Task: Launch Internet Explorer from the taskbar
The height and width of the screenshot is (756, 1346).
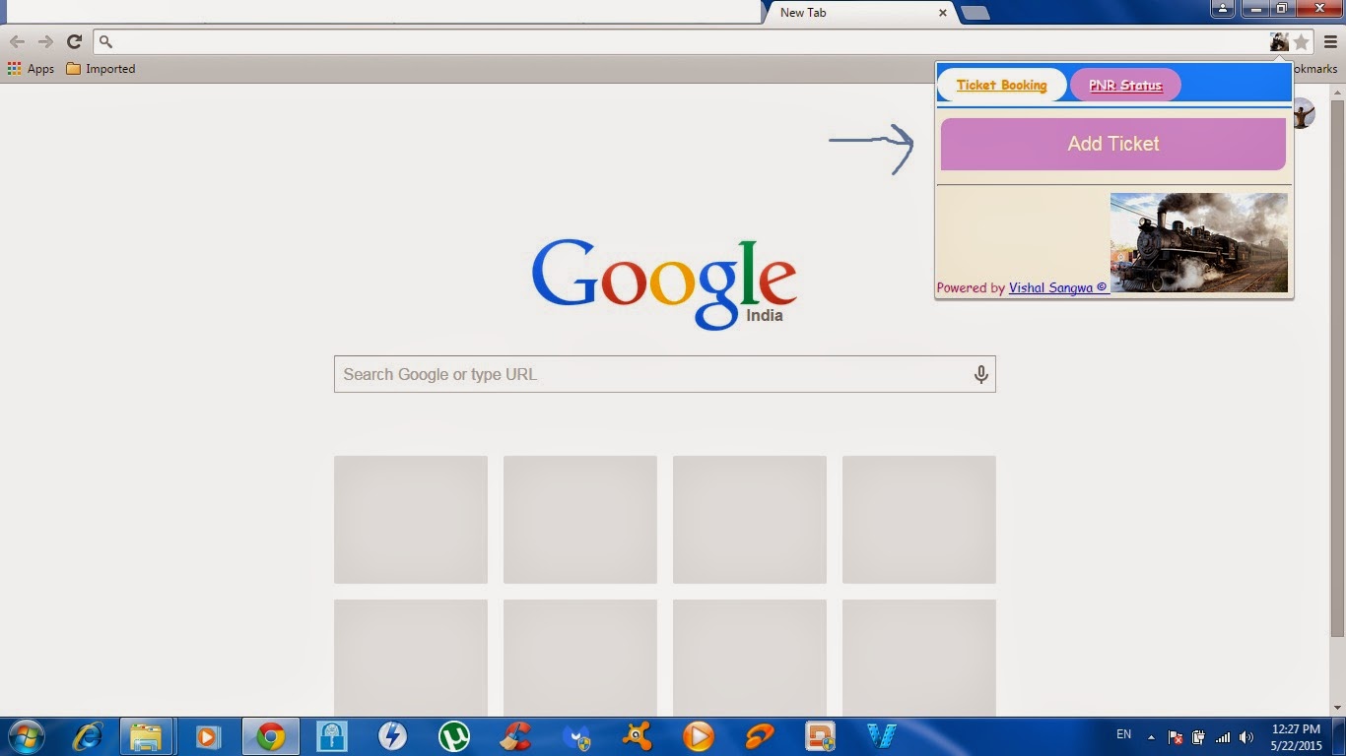Action: (x=88, y=736)
